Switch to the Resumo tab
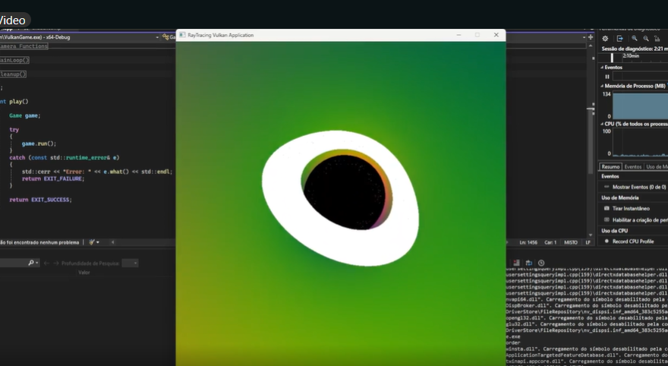 [x=610, y=166]
